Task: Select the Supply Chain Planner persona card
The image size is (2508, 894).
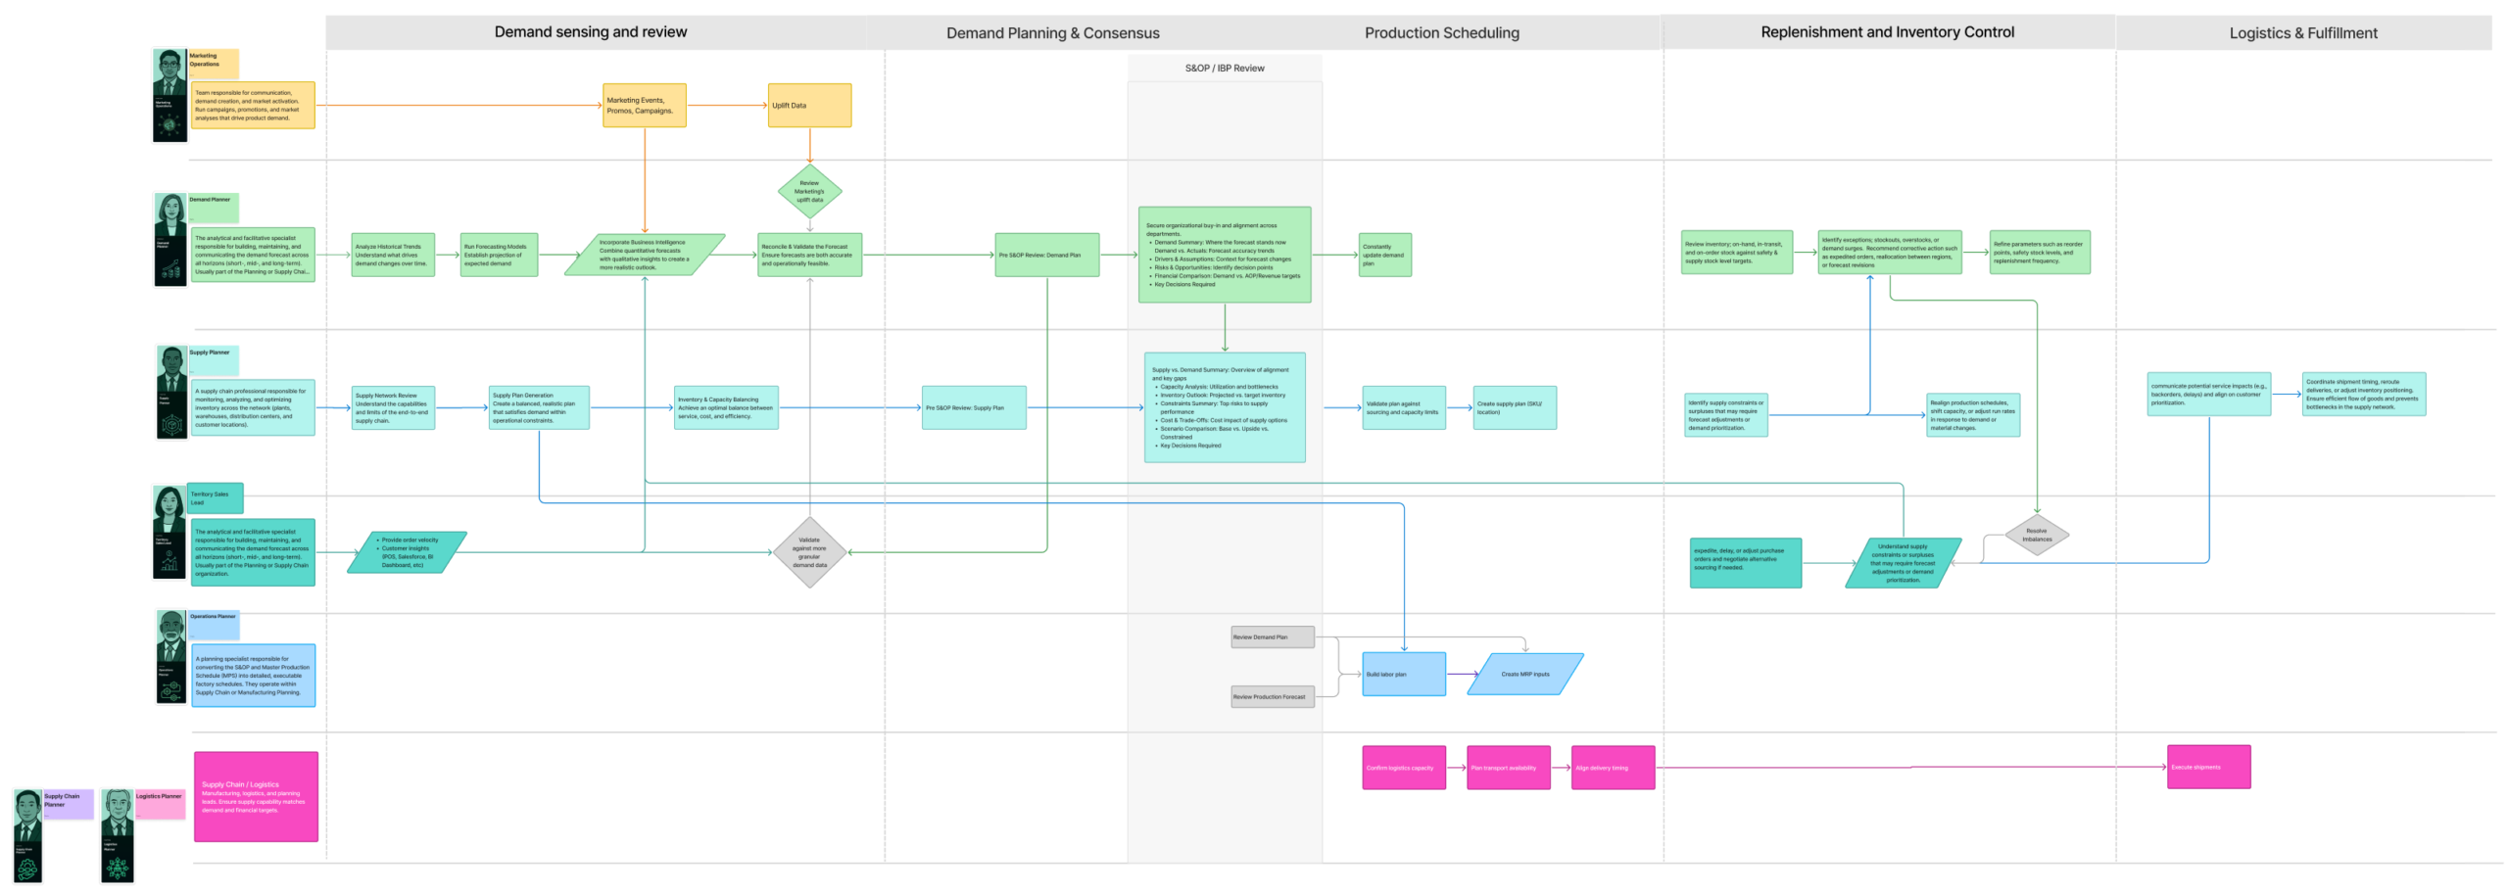Action: click(28, 835)
